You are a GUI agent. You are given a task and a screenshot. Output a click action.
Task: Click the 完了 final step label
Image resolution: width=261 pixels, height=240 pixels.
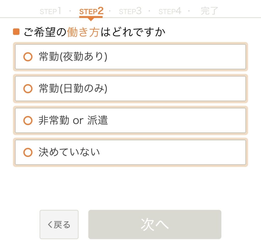point(210,11)
